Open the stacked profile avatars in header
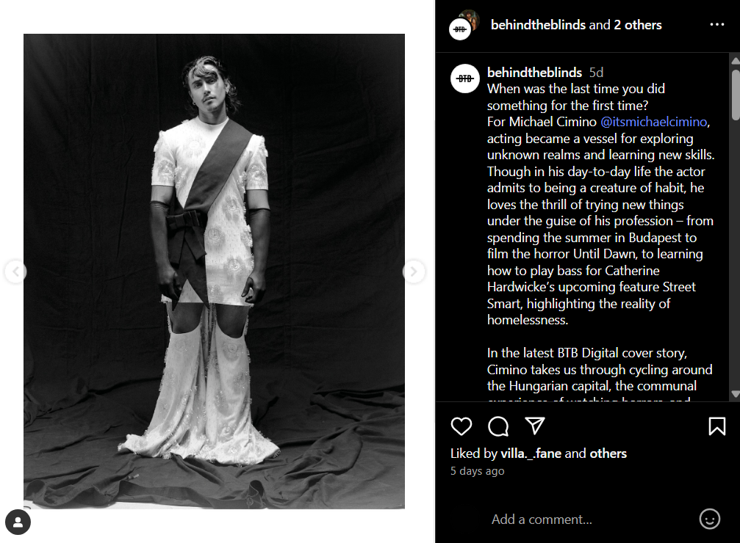The image size is (740, 543). [x=464, y=24]
